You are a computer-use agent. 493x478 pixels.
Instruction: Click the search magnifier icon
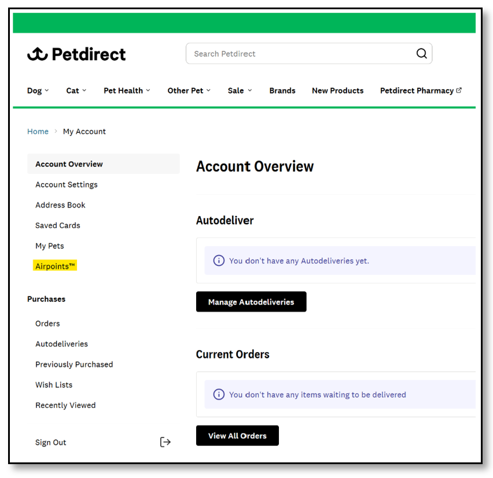coord(421,53)
